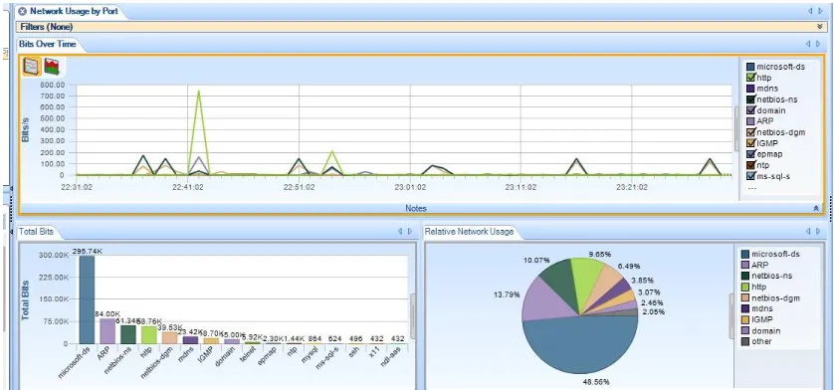The height and width of the screenshot is (390, 834).
Task: Toggle ARP series checkbox in line chart
Action: pyautogui.click(x=750, y=121)
